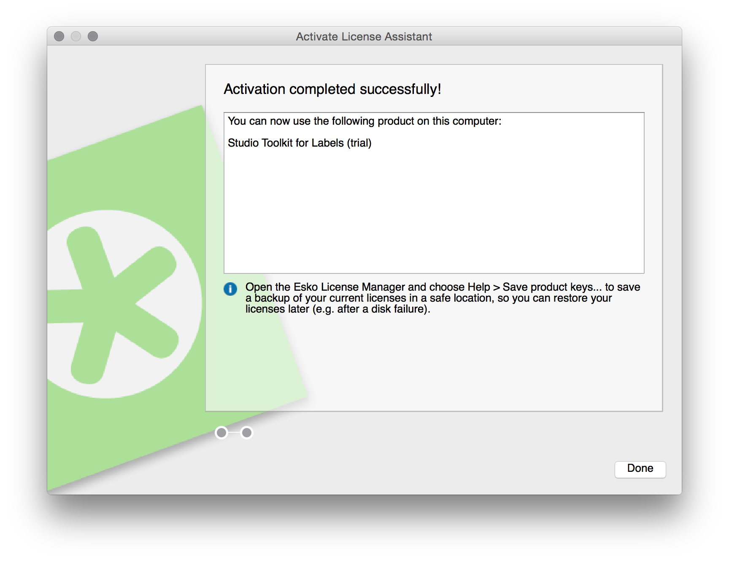Click the connector line between step dots
This screenshot has width=729, height=562.
[x=234, y=433]
